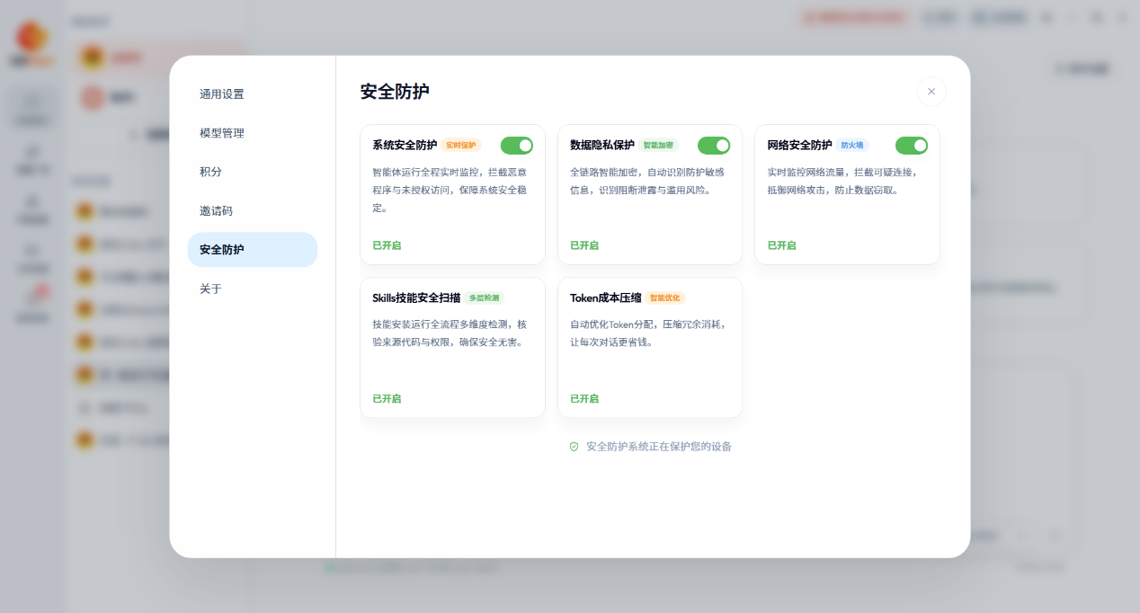Click the 实时保护 badge
This screenshot has height=613, width=1140.
(461, 146)
